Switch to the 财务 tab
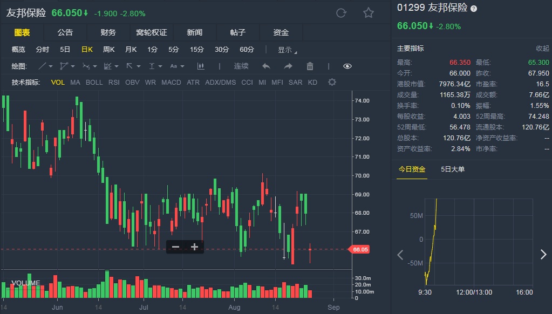The width and height of the screenshot is (552, 314). (108, 32)
